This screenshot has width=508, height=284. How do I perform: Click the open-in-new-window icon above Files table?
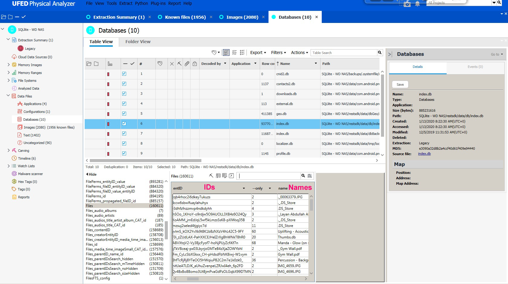tap(231, 176)
